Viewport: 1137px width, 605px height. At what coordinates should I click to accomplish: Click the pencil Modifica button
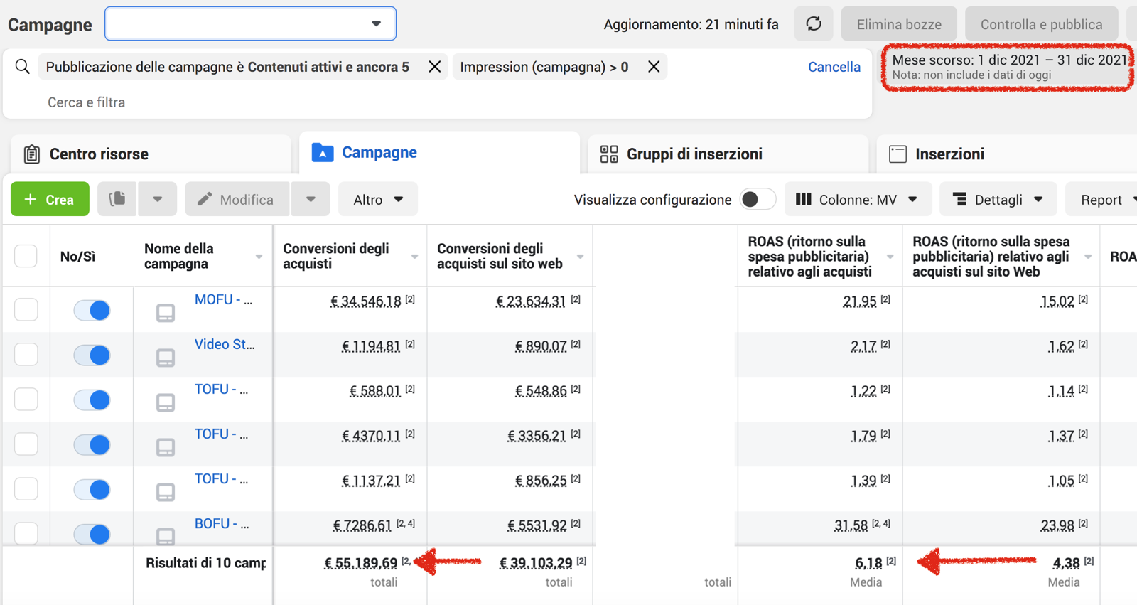[x=237, y=199]
